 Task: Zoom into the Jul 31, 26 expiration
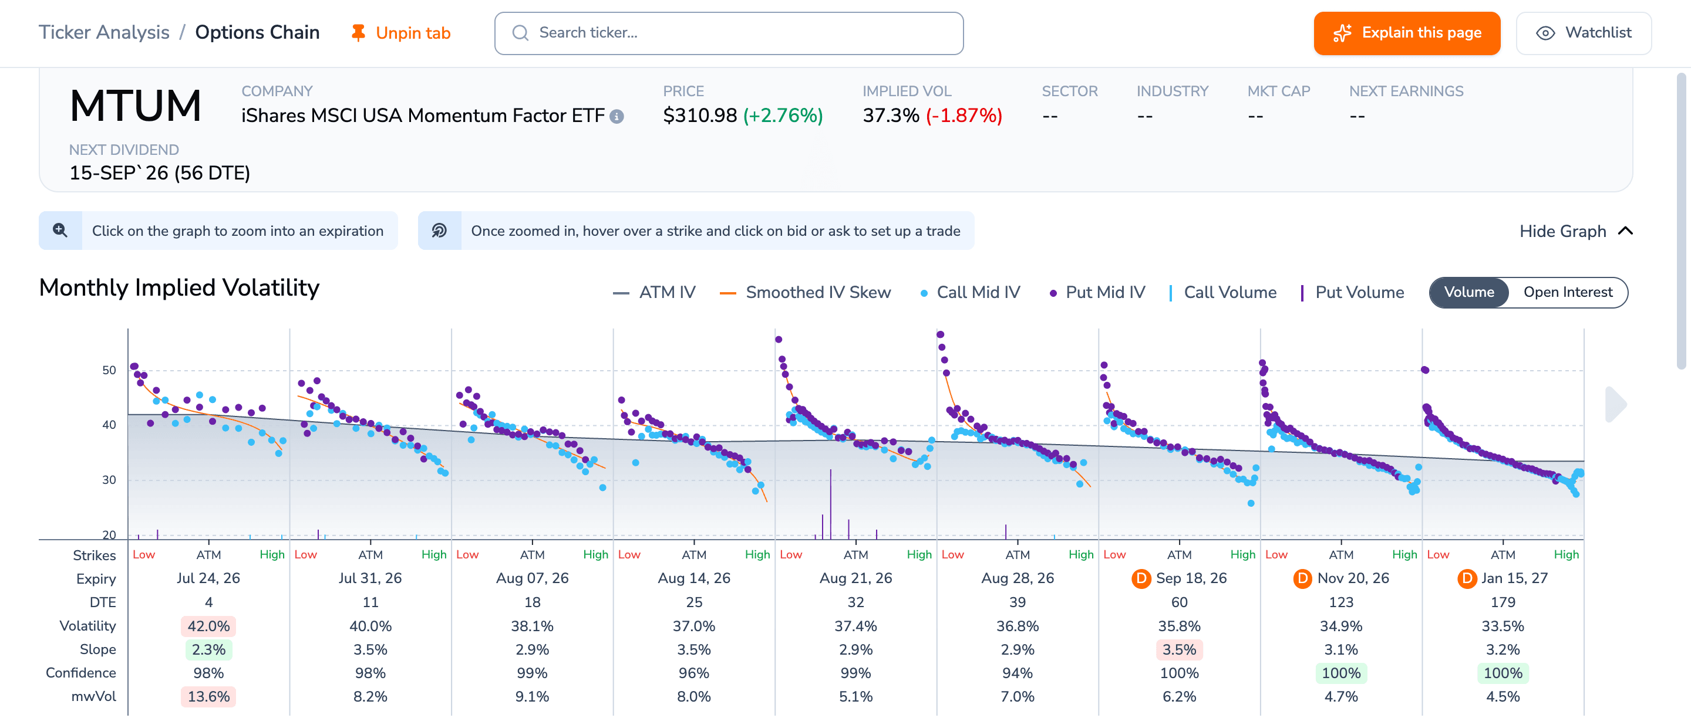point(370,433)
